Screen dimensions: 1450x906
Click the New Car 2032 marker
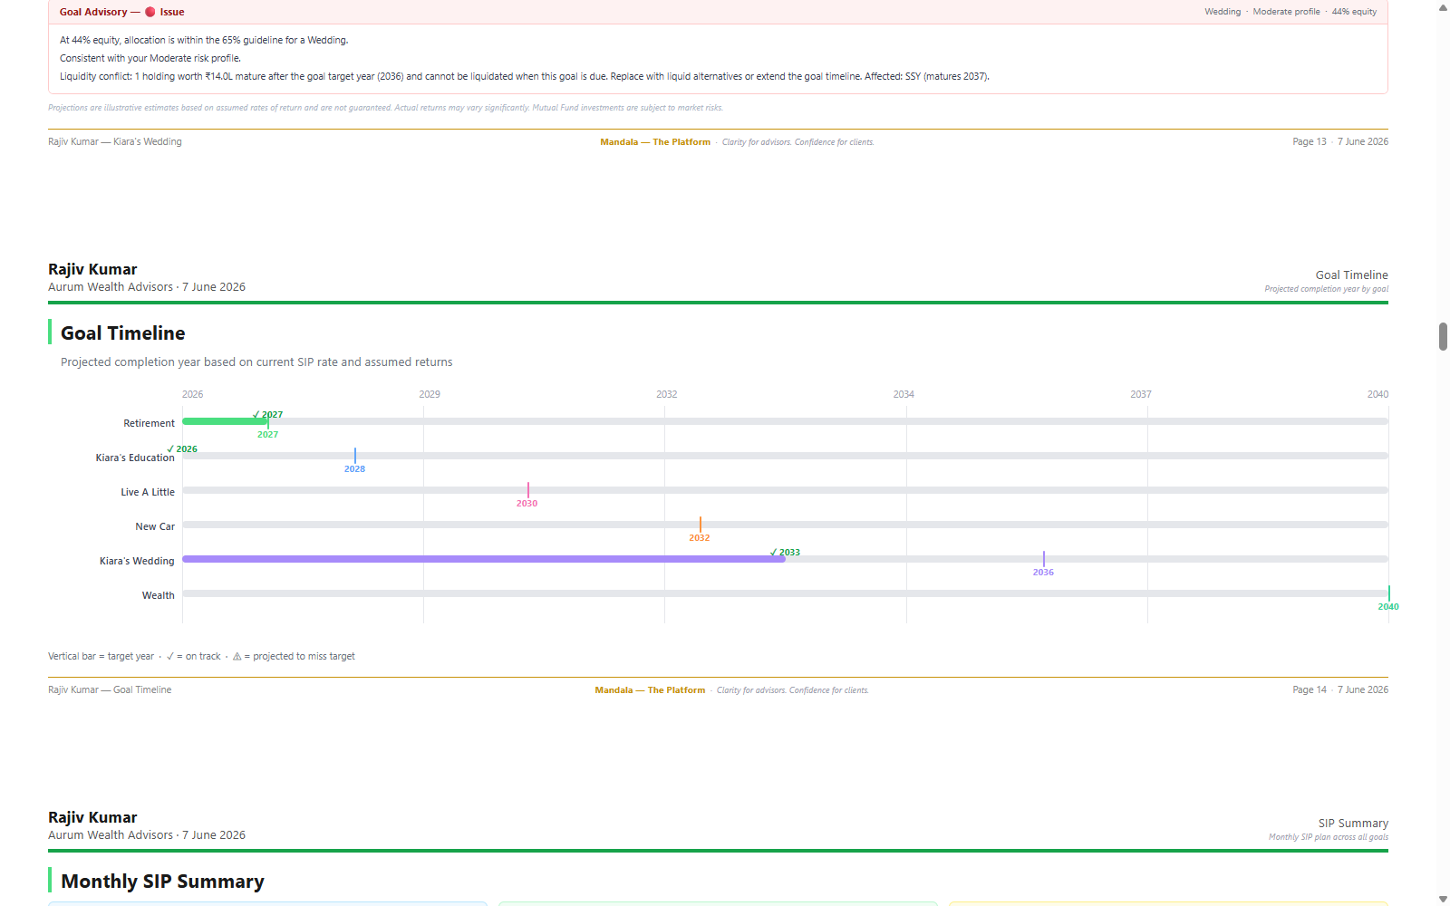pyautogui.click(x=701, y=525)
